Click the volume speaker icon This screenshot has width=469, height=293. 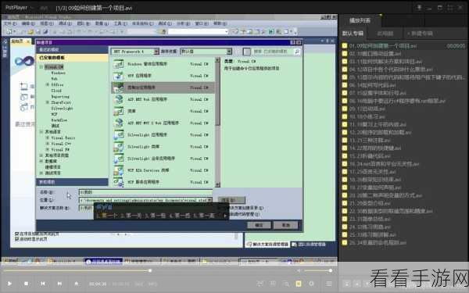[x=299, y=270]
